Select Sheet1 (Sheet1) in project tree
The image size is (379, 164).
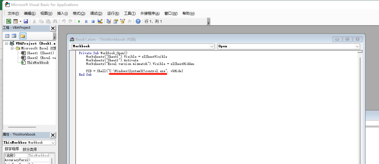click(40, 53)
